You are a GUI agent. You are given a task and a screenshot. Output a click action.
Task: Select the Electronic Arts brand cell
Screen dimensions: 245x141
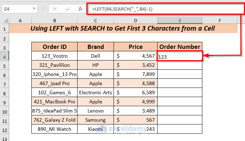coord(96,92)
